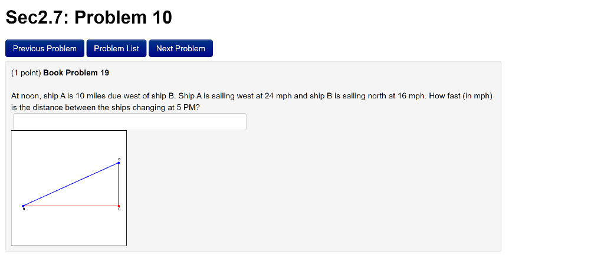Click the red horizontal line A to C
Viewport: 604px width, 261px height.
pyautogui.click(x=71, y=206)
